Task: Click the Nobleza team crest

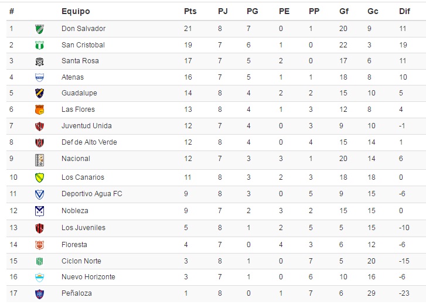Action: point(40,211)
